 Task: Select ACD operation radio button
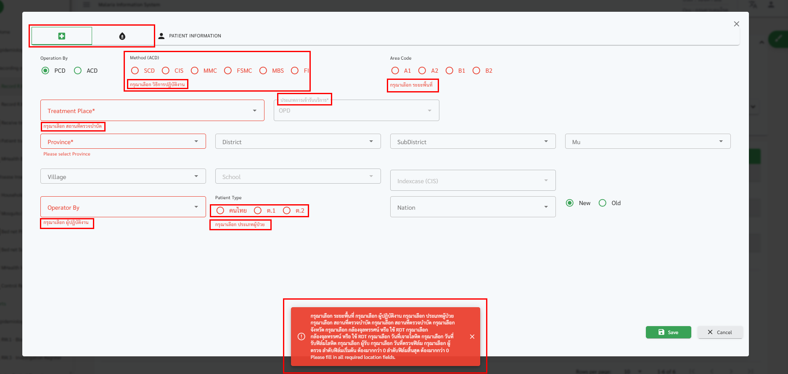(78, 71)
